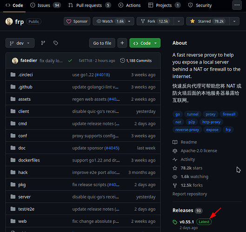
Task: Click Report repository
Action: 190,194
